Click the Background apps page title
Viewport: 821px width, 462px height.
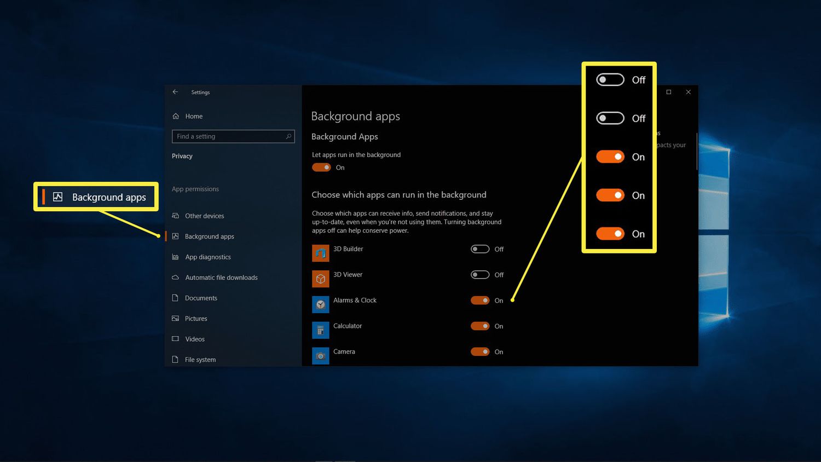pyautogui.click(x=356, y=117)
